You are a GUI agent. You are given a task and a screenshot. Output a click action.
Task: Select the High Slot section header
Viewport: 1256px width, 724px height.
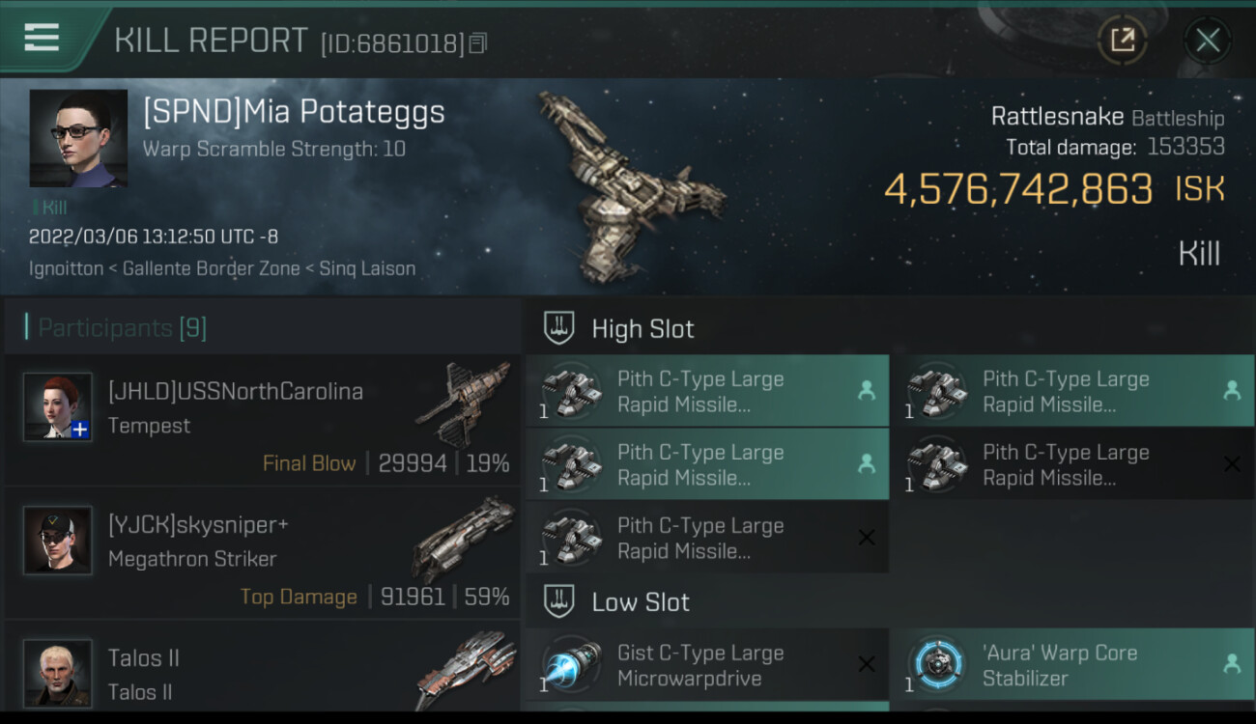[x=642, y=329]
